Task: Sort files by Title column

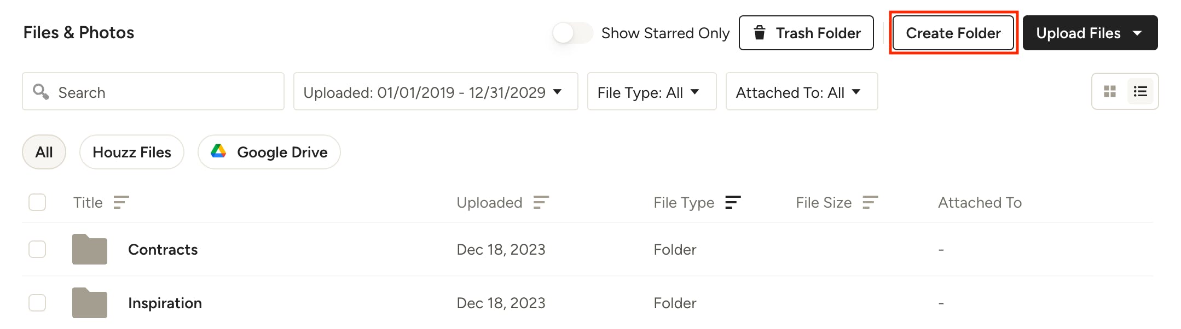Action: click(121, 203)
